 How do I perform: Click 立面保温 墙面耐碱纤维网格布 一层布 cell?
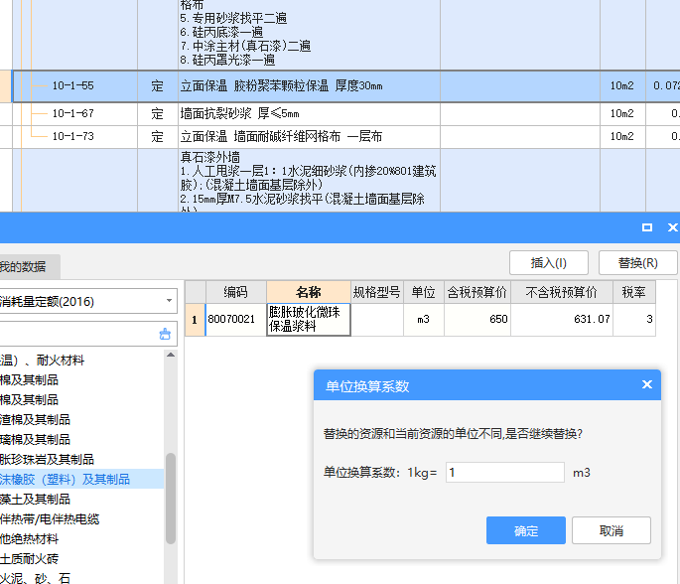click(309, 137)
